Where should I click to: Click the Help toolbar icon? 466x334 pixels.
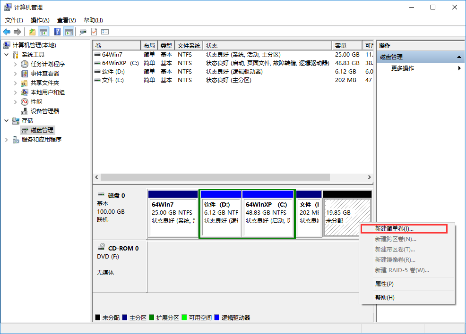58,32
